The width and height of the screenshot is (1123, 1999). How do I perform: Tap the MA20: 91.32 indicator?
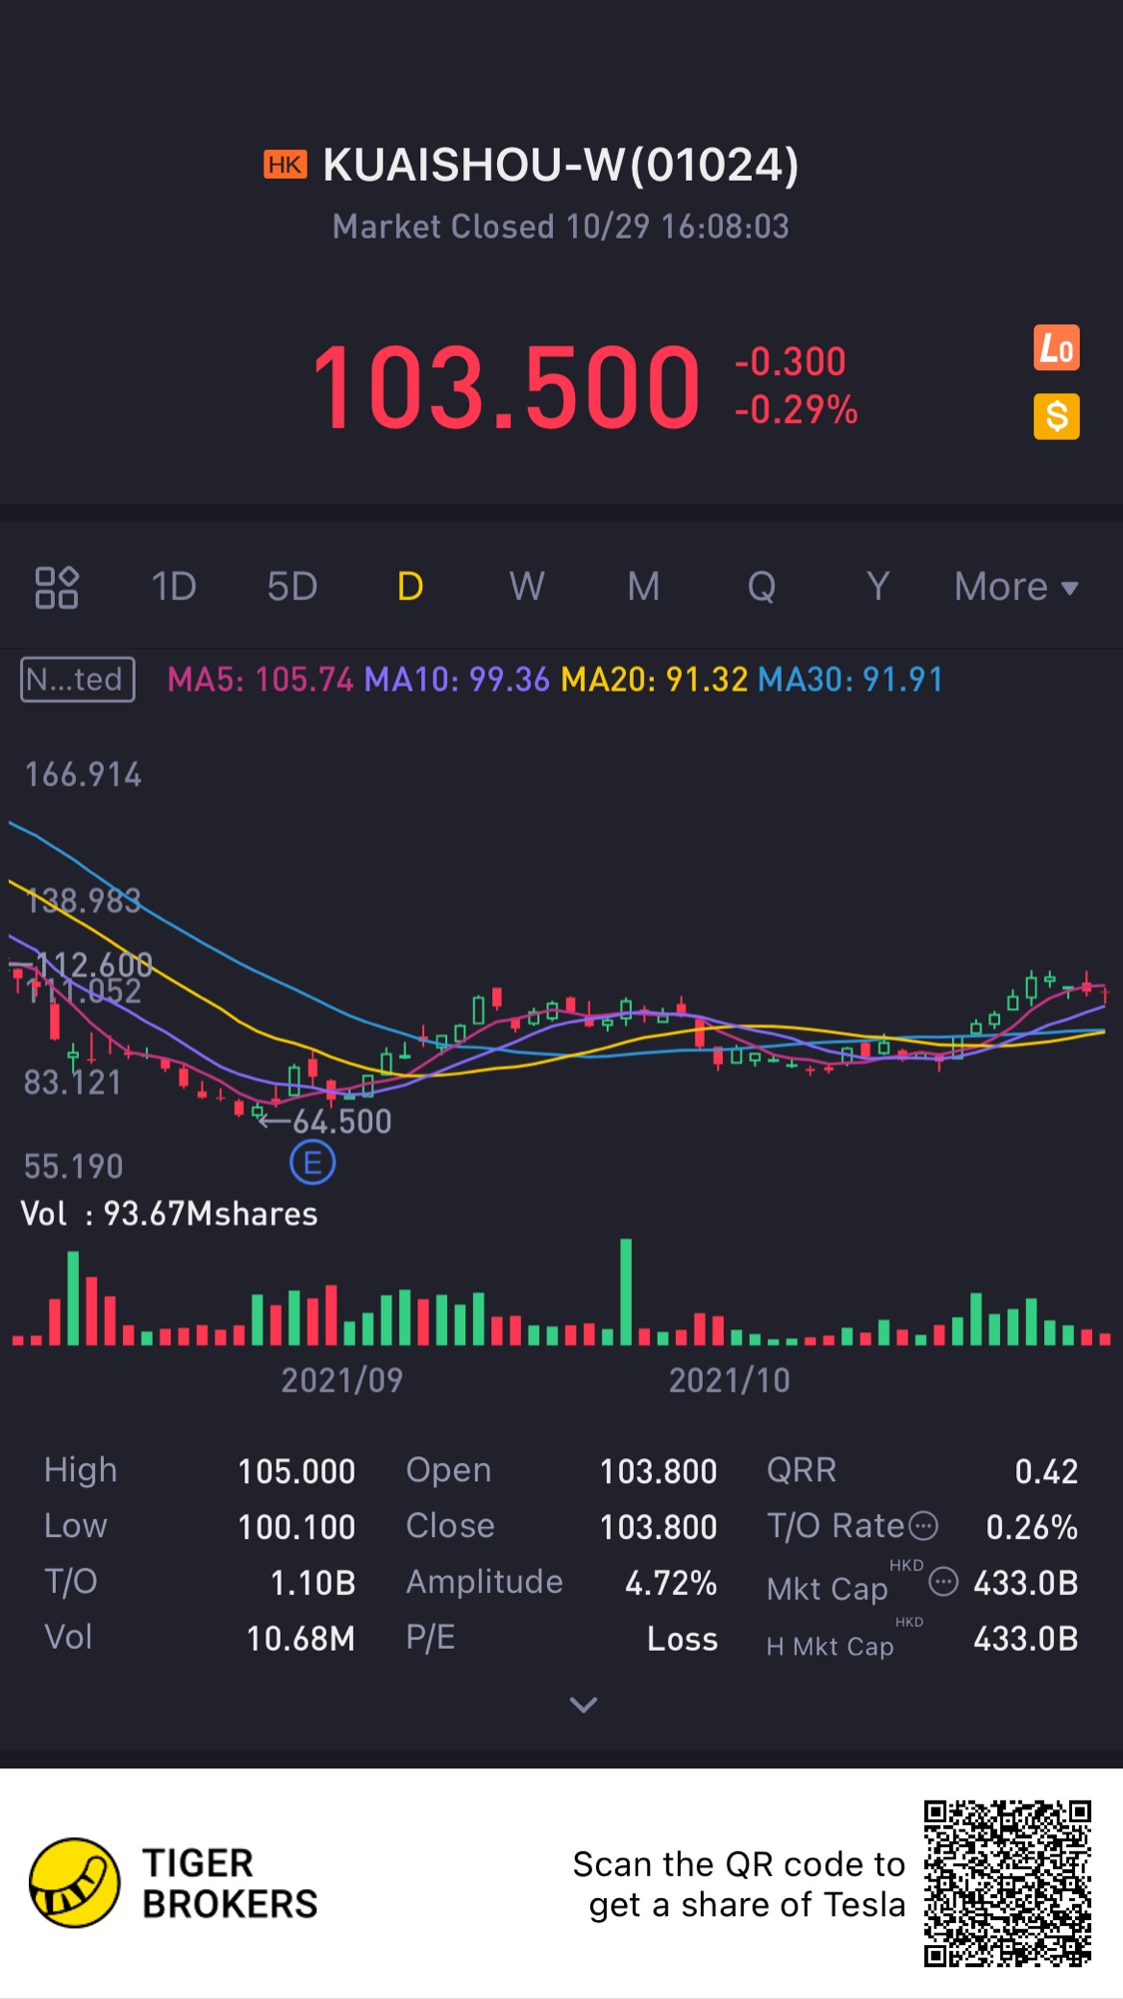(x=654, y=680)
